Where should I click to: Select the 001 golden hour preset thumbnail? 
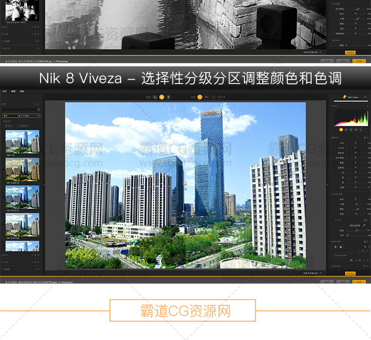click(x=22, y=170)
